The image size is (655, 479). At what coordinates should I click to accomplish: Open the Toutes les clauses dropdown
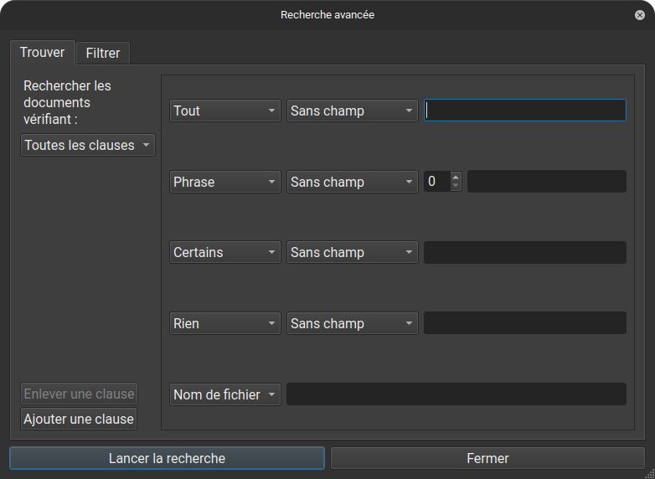pyautogui.click(x=88, y=145)
